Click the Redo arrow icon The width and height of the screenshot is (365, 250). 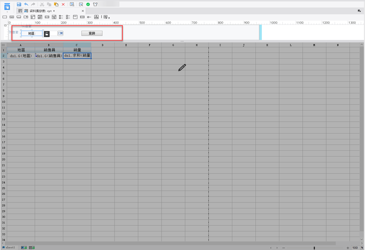(33, 4)
